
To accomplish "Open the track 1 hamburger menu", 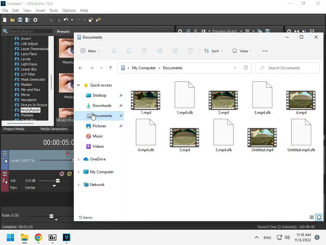I will pyautogui.click(x=4, y=153).
